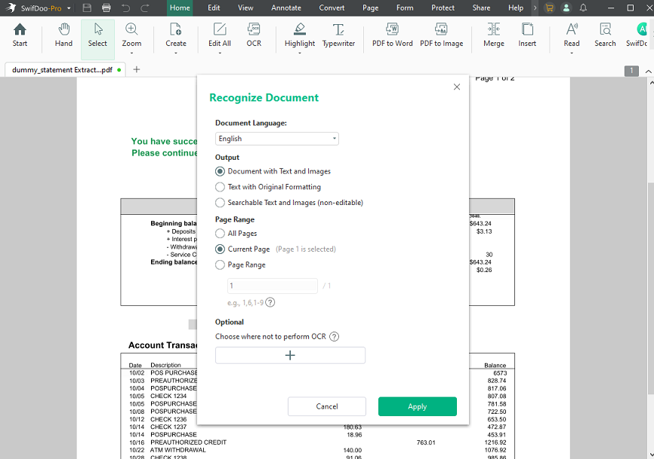Choose the Typewriter tool
The height and width of the screenshot is (459, 654).
[x=338, y=35]
